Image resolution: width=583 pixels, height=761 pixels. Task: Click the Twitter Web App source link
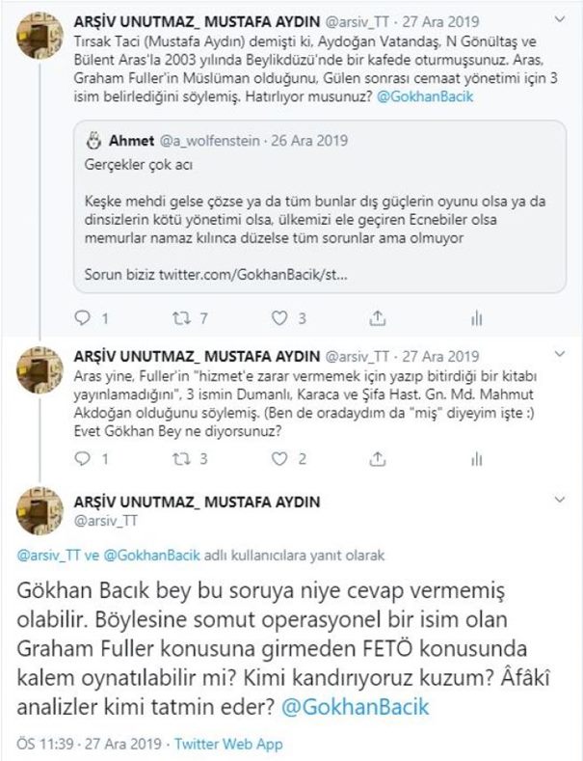pos(228,744)
